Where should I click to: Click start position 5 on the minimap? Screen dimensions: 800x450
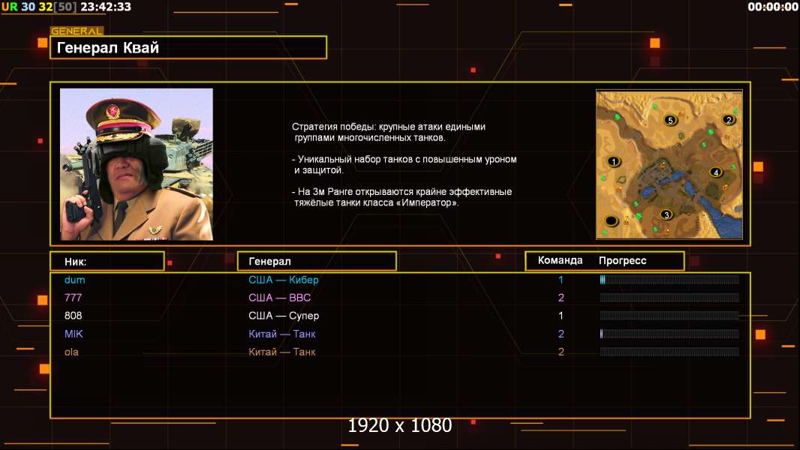(x=670, y=120)
